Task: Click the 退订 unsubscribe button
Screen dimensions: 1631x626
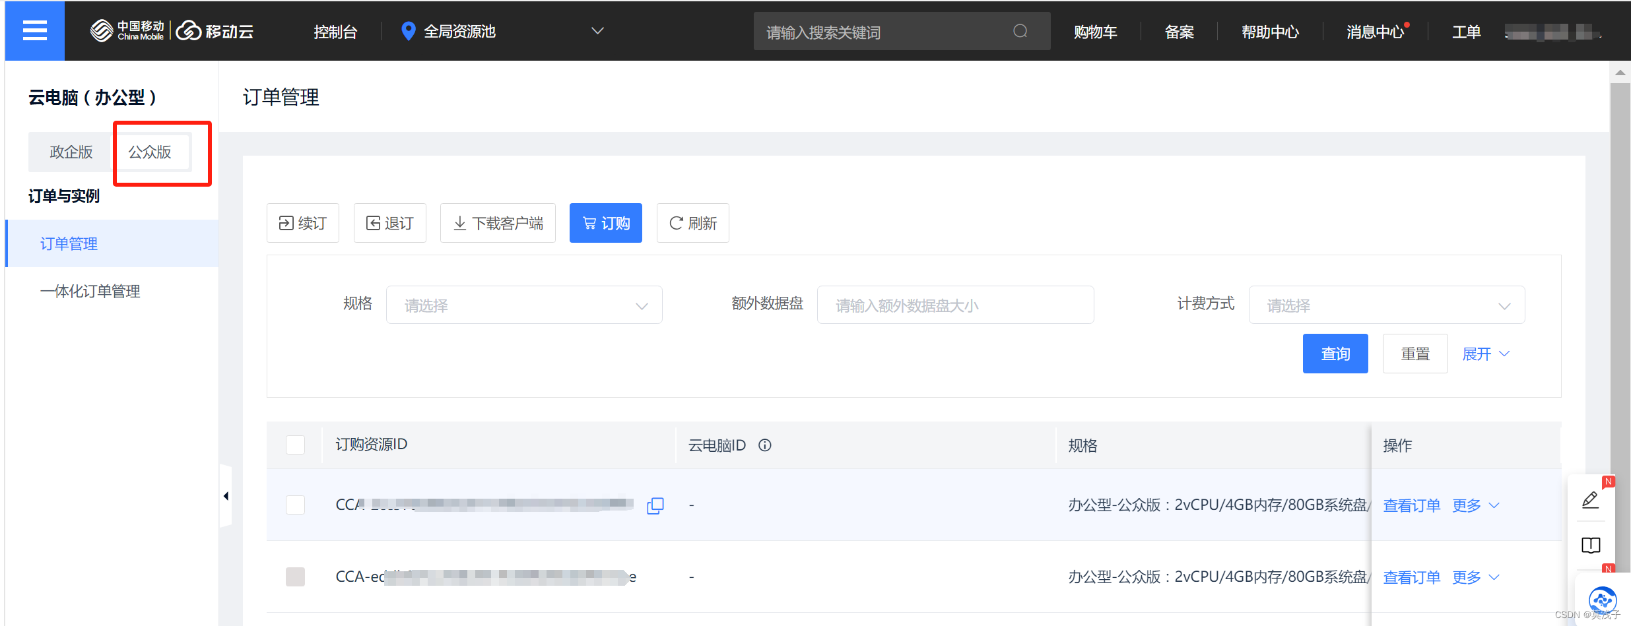Action: (x=390, y=223)
